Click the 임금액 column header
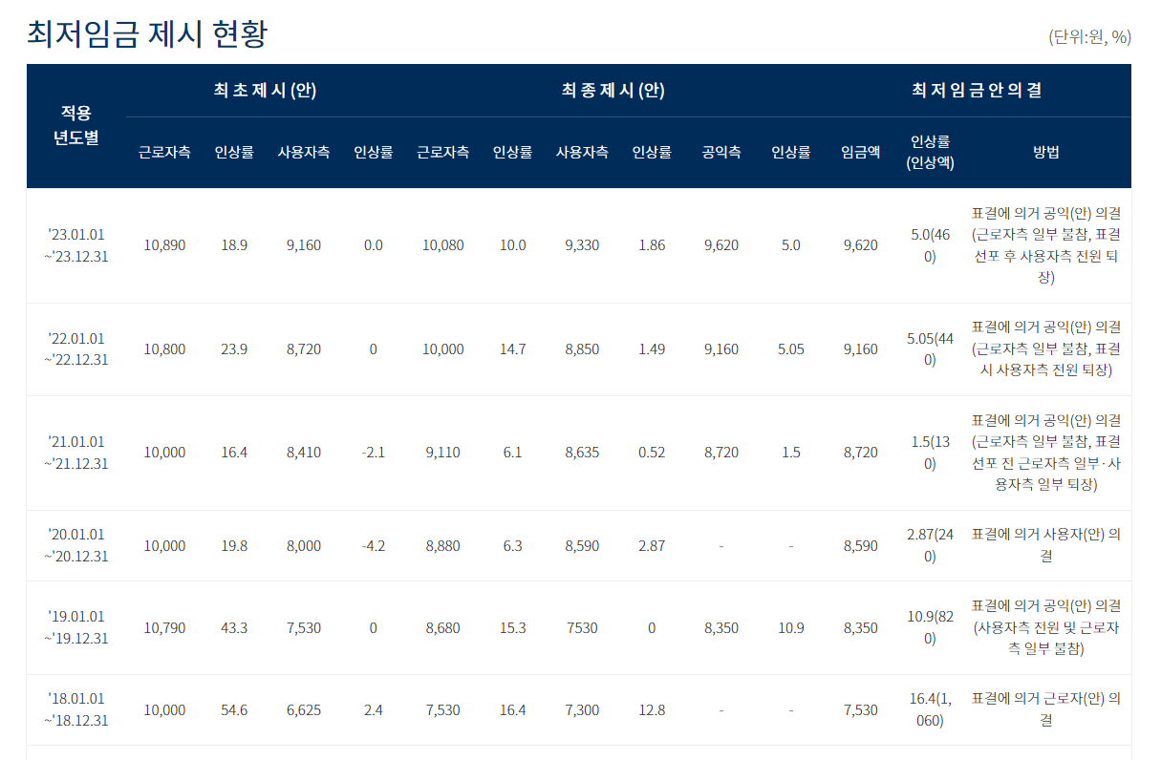 coord(857,152)
